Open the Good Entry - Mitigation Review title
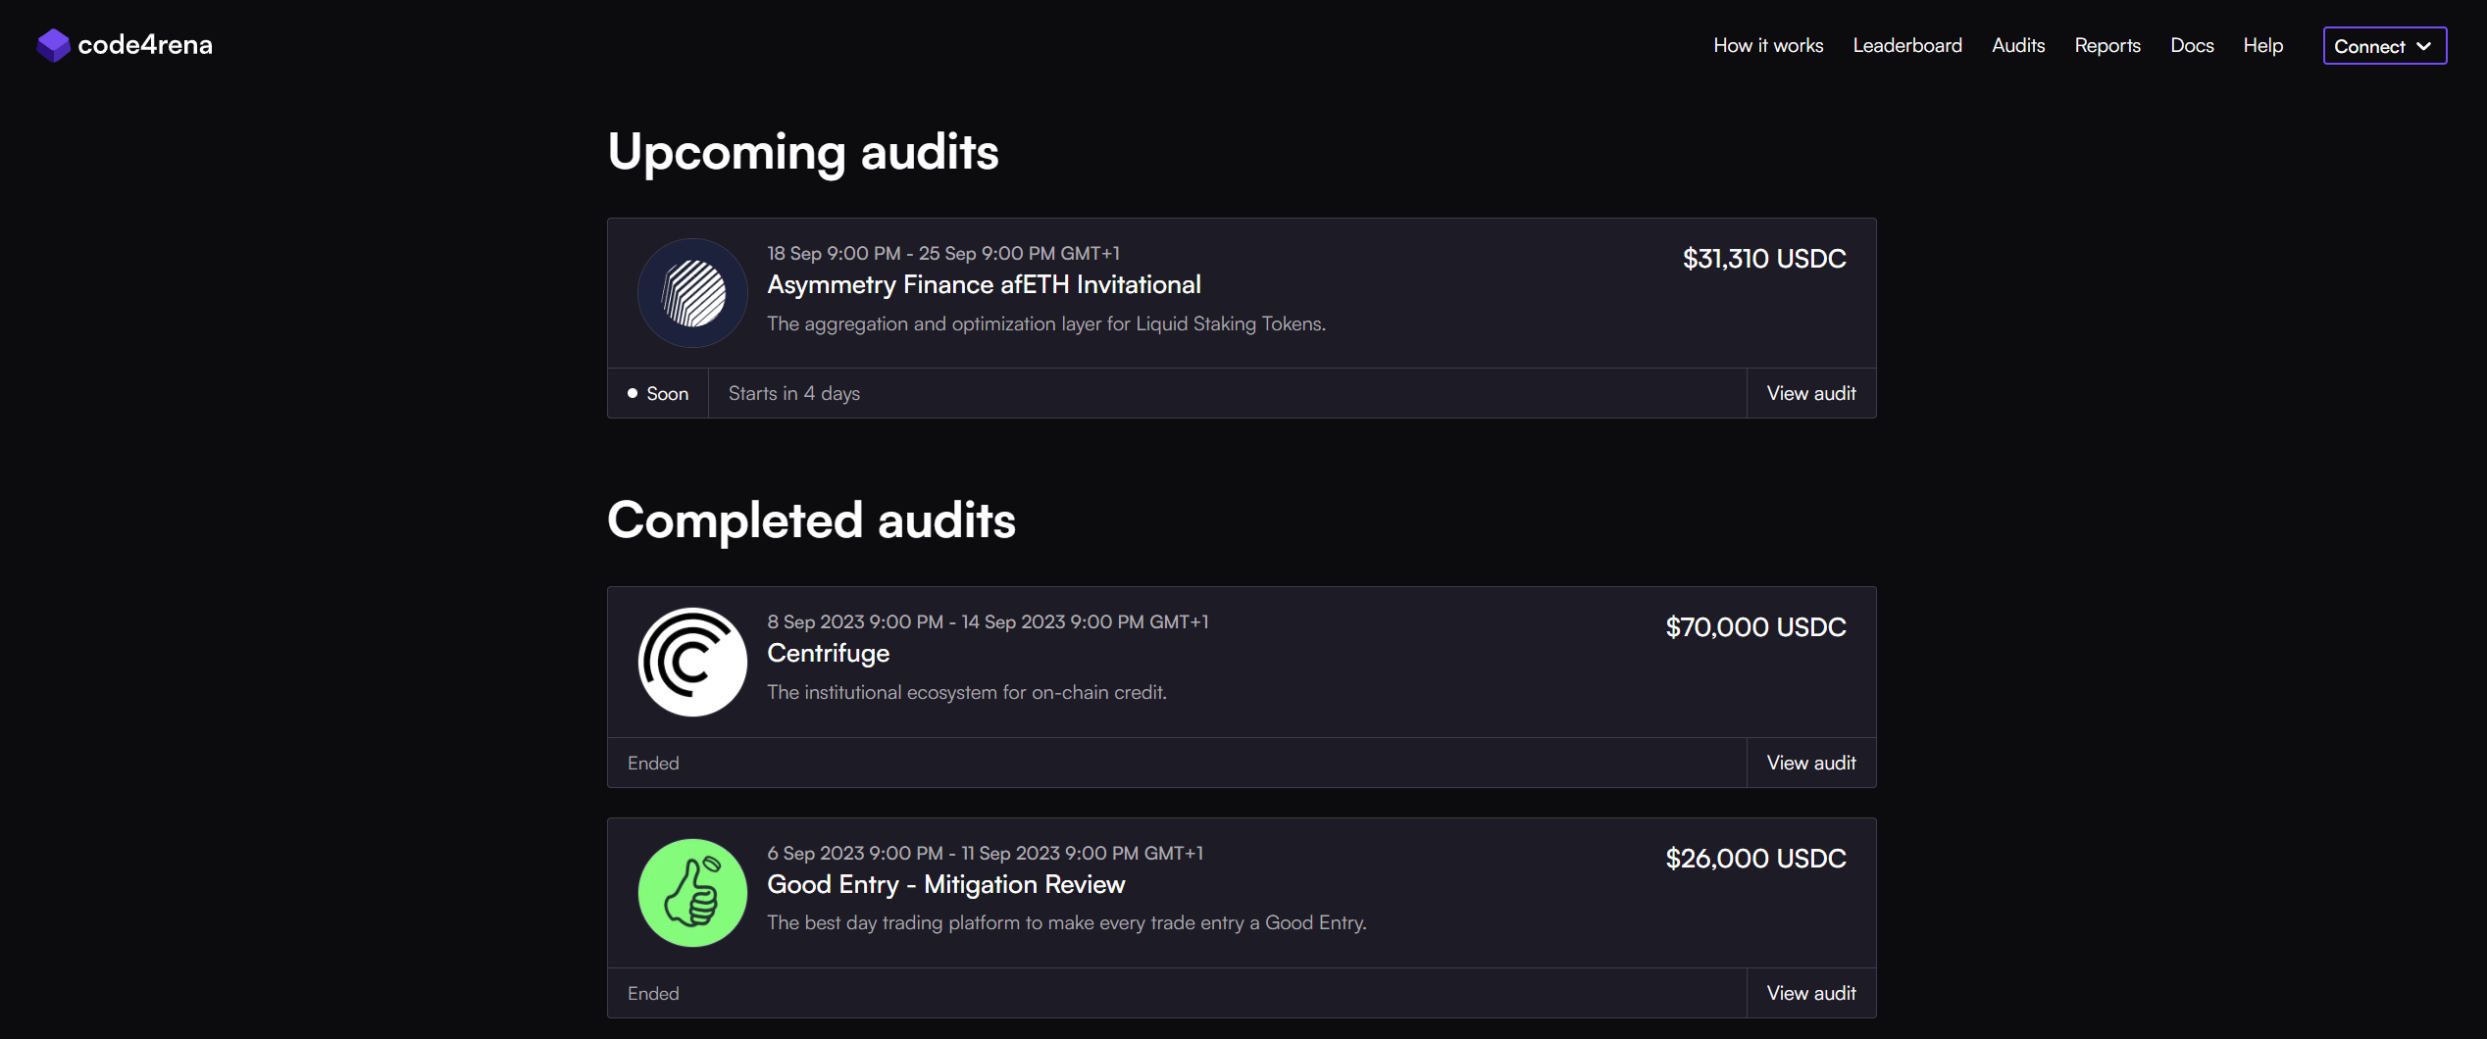This screenshot has height=1039, width=2487. [946, 884]
